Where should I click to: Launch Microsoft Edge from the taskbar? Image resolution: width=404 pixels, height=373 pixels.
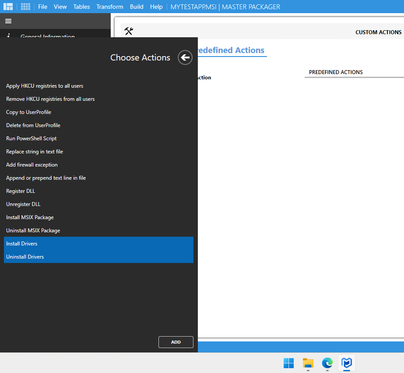click(327, 363)
